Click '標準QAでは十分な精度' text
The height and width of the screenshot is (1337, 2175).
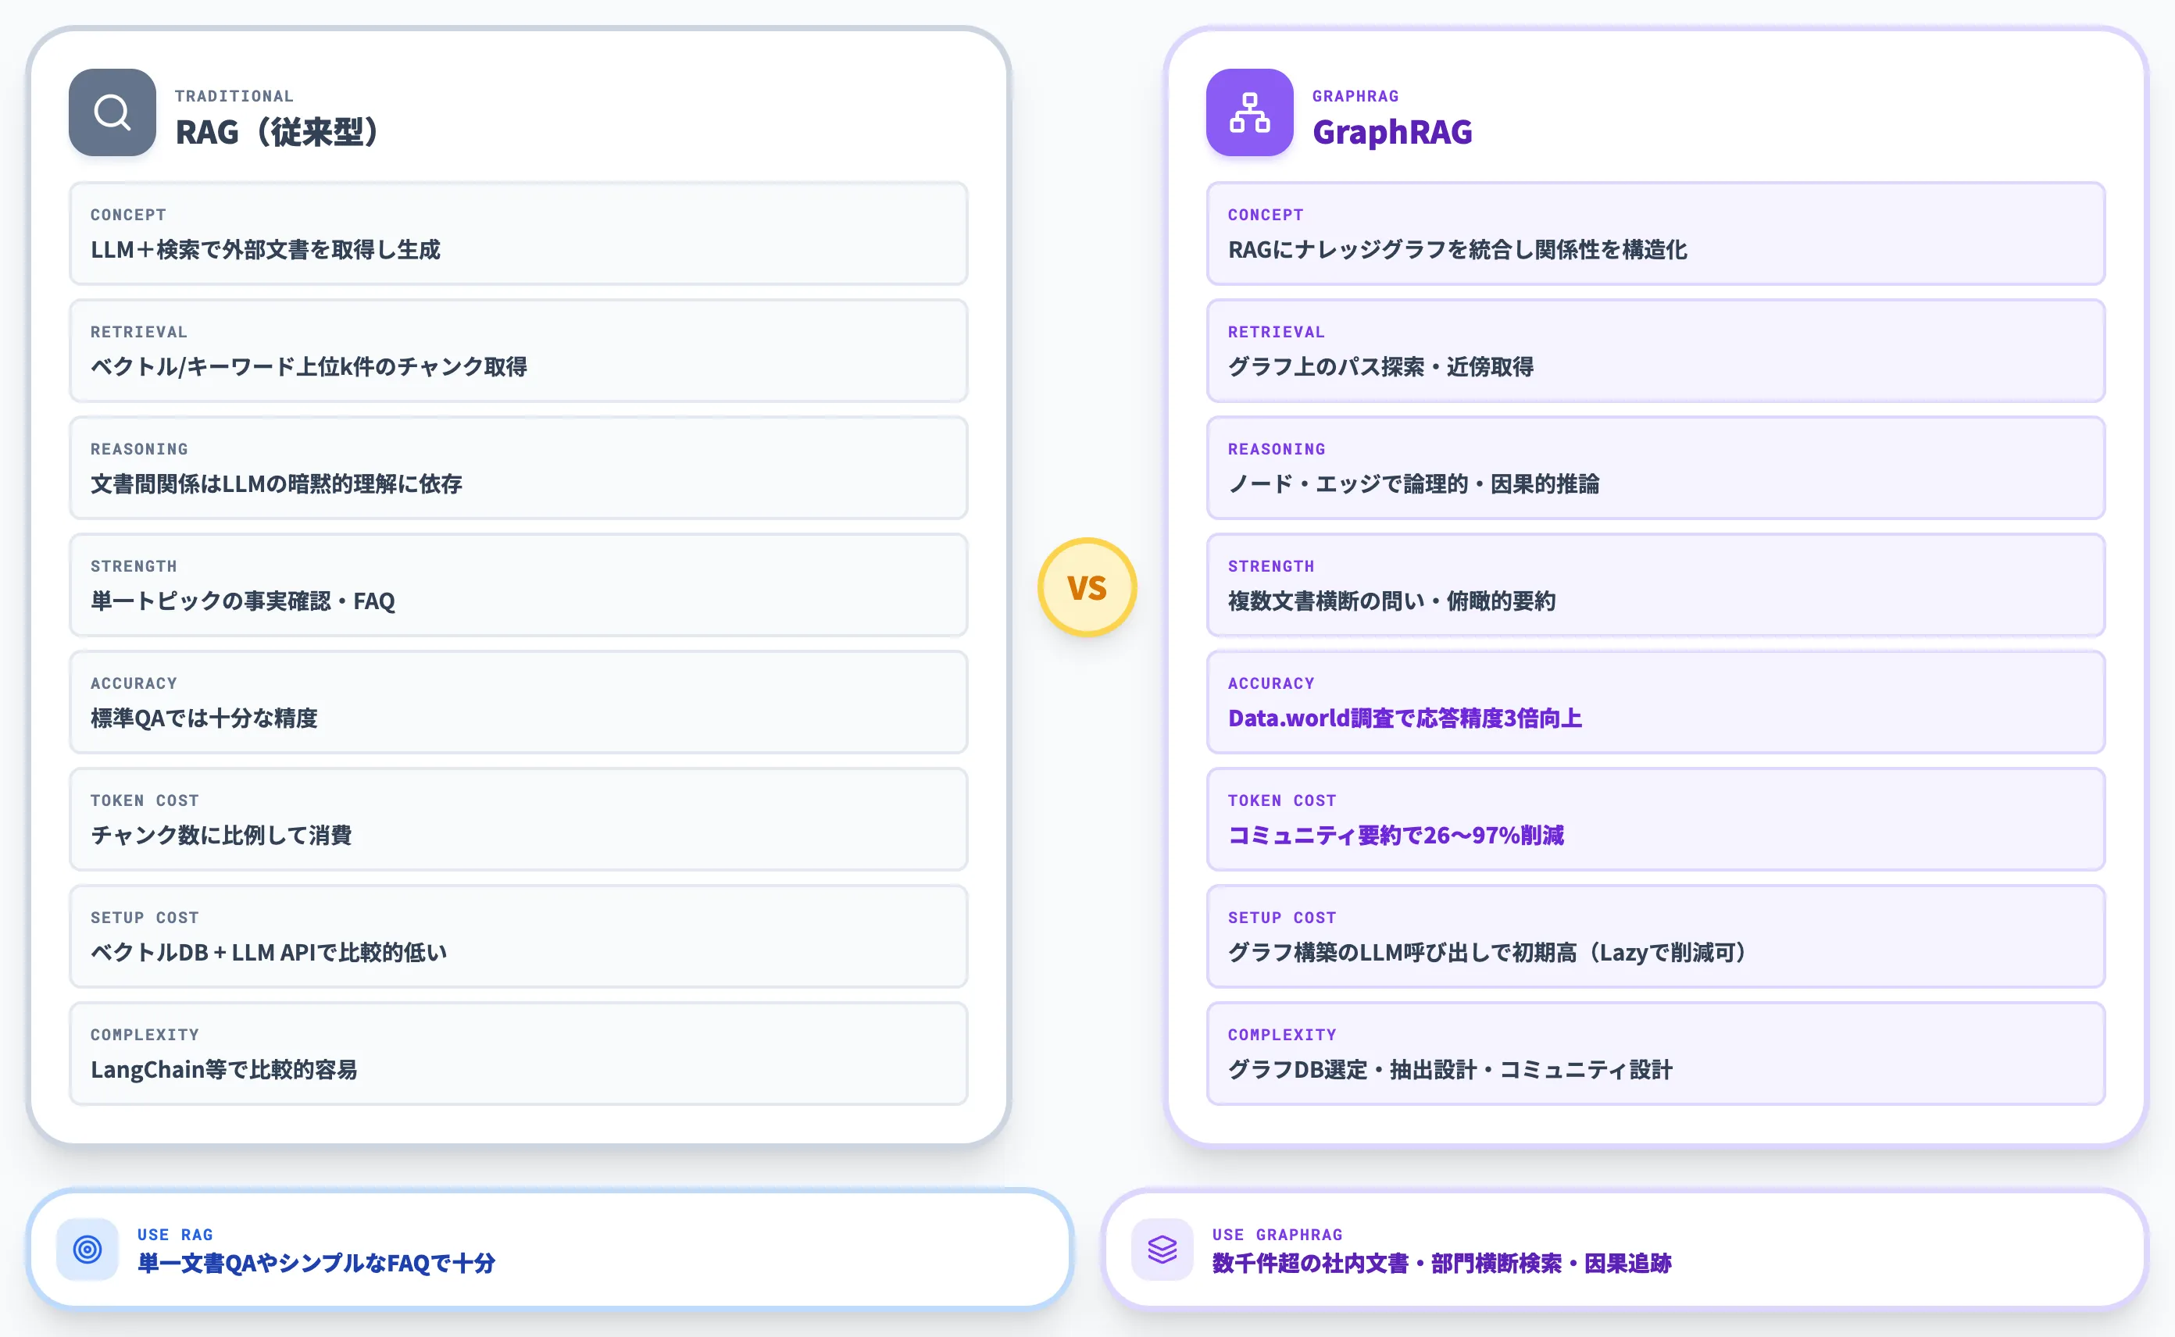(x=203, y=718)
